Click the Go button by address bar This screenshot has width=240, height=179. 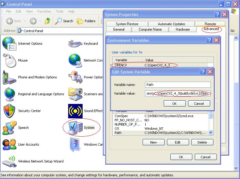click(x=232, y=31)
